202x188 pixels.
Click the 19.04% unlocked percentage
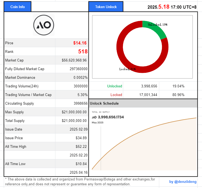[x=178, y=86]
